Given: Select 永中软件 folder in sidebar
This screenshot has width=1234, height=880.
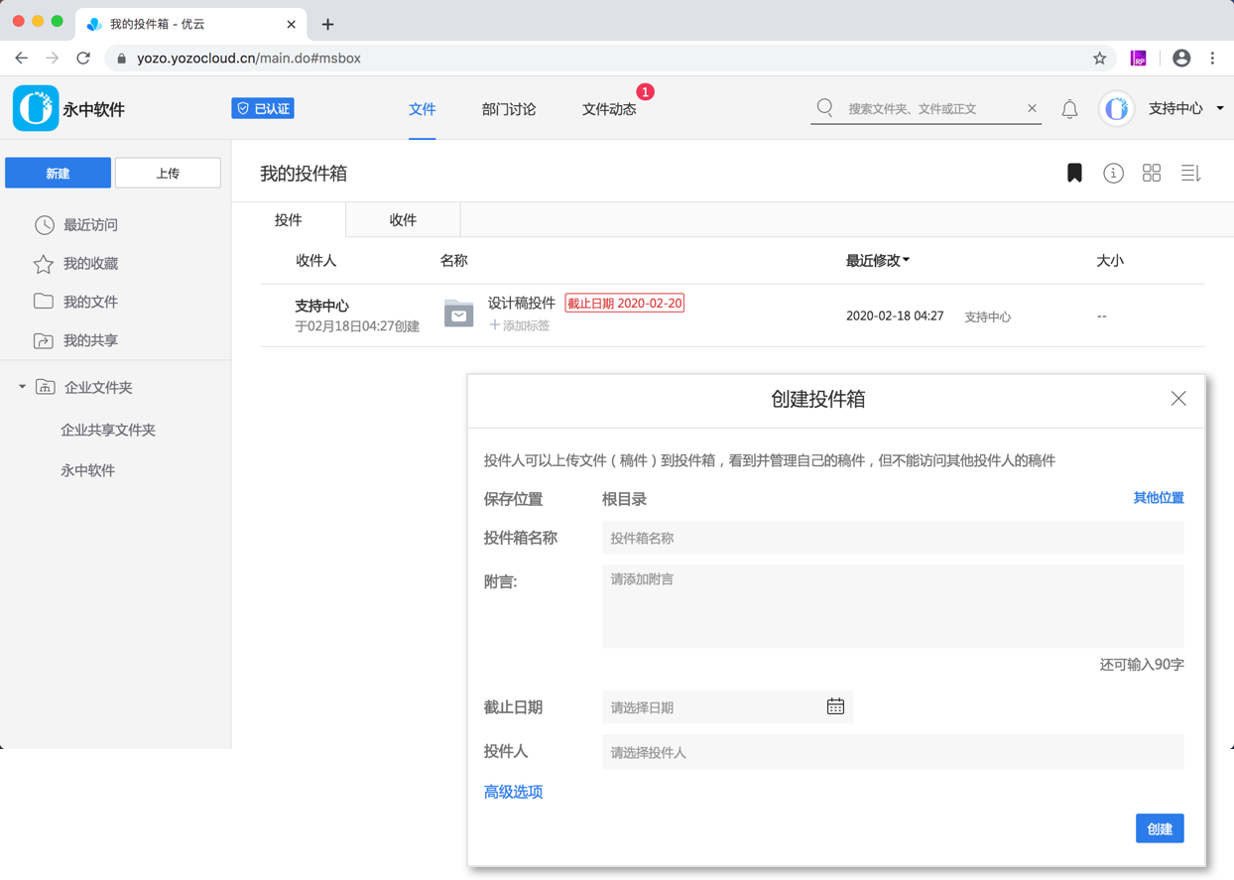Looking at the screenshot, I should pos(88,470).
